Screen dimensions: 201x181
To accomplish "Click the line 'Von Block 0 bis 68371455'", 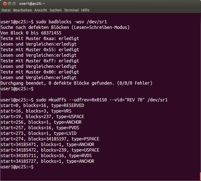I will 31,33.
